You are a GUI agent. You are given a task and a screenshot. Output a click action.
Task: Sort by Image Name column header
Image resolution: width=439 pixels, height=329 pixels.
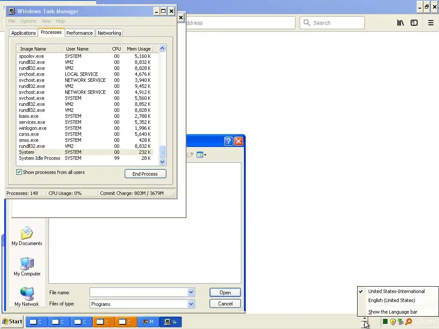pos(39,49)
